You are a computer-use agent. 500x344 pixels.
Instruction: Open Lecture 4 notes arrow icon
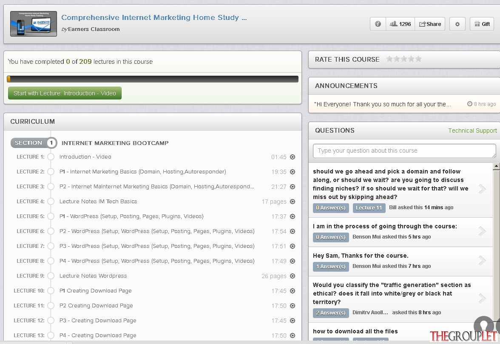click(293, 202)
